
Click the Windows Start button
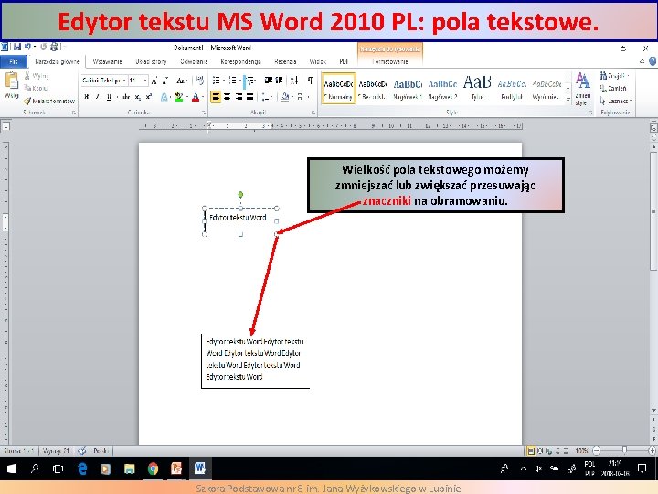click(x=11, y=468)
